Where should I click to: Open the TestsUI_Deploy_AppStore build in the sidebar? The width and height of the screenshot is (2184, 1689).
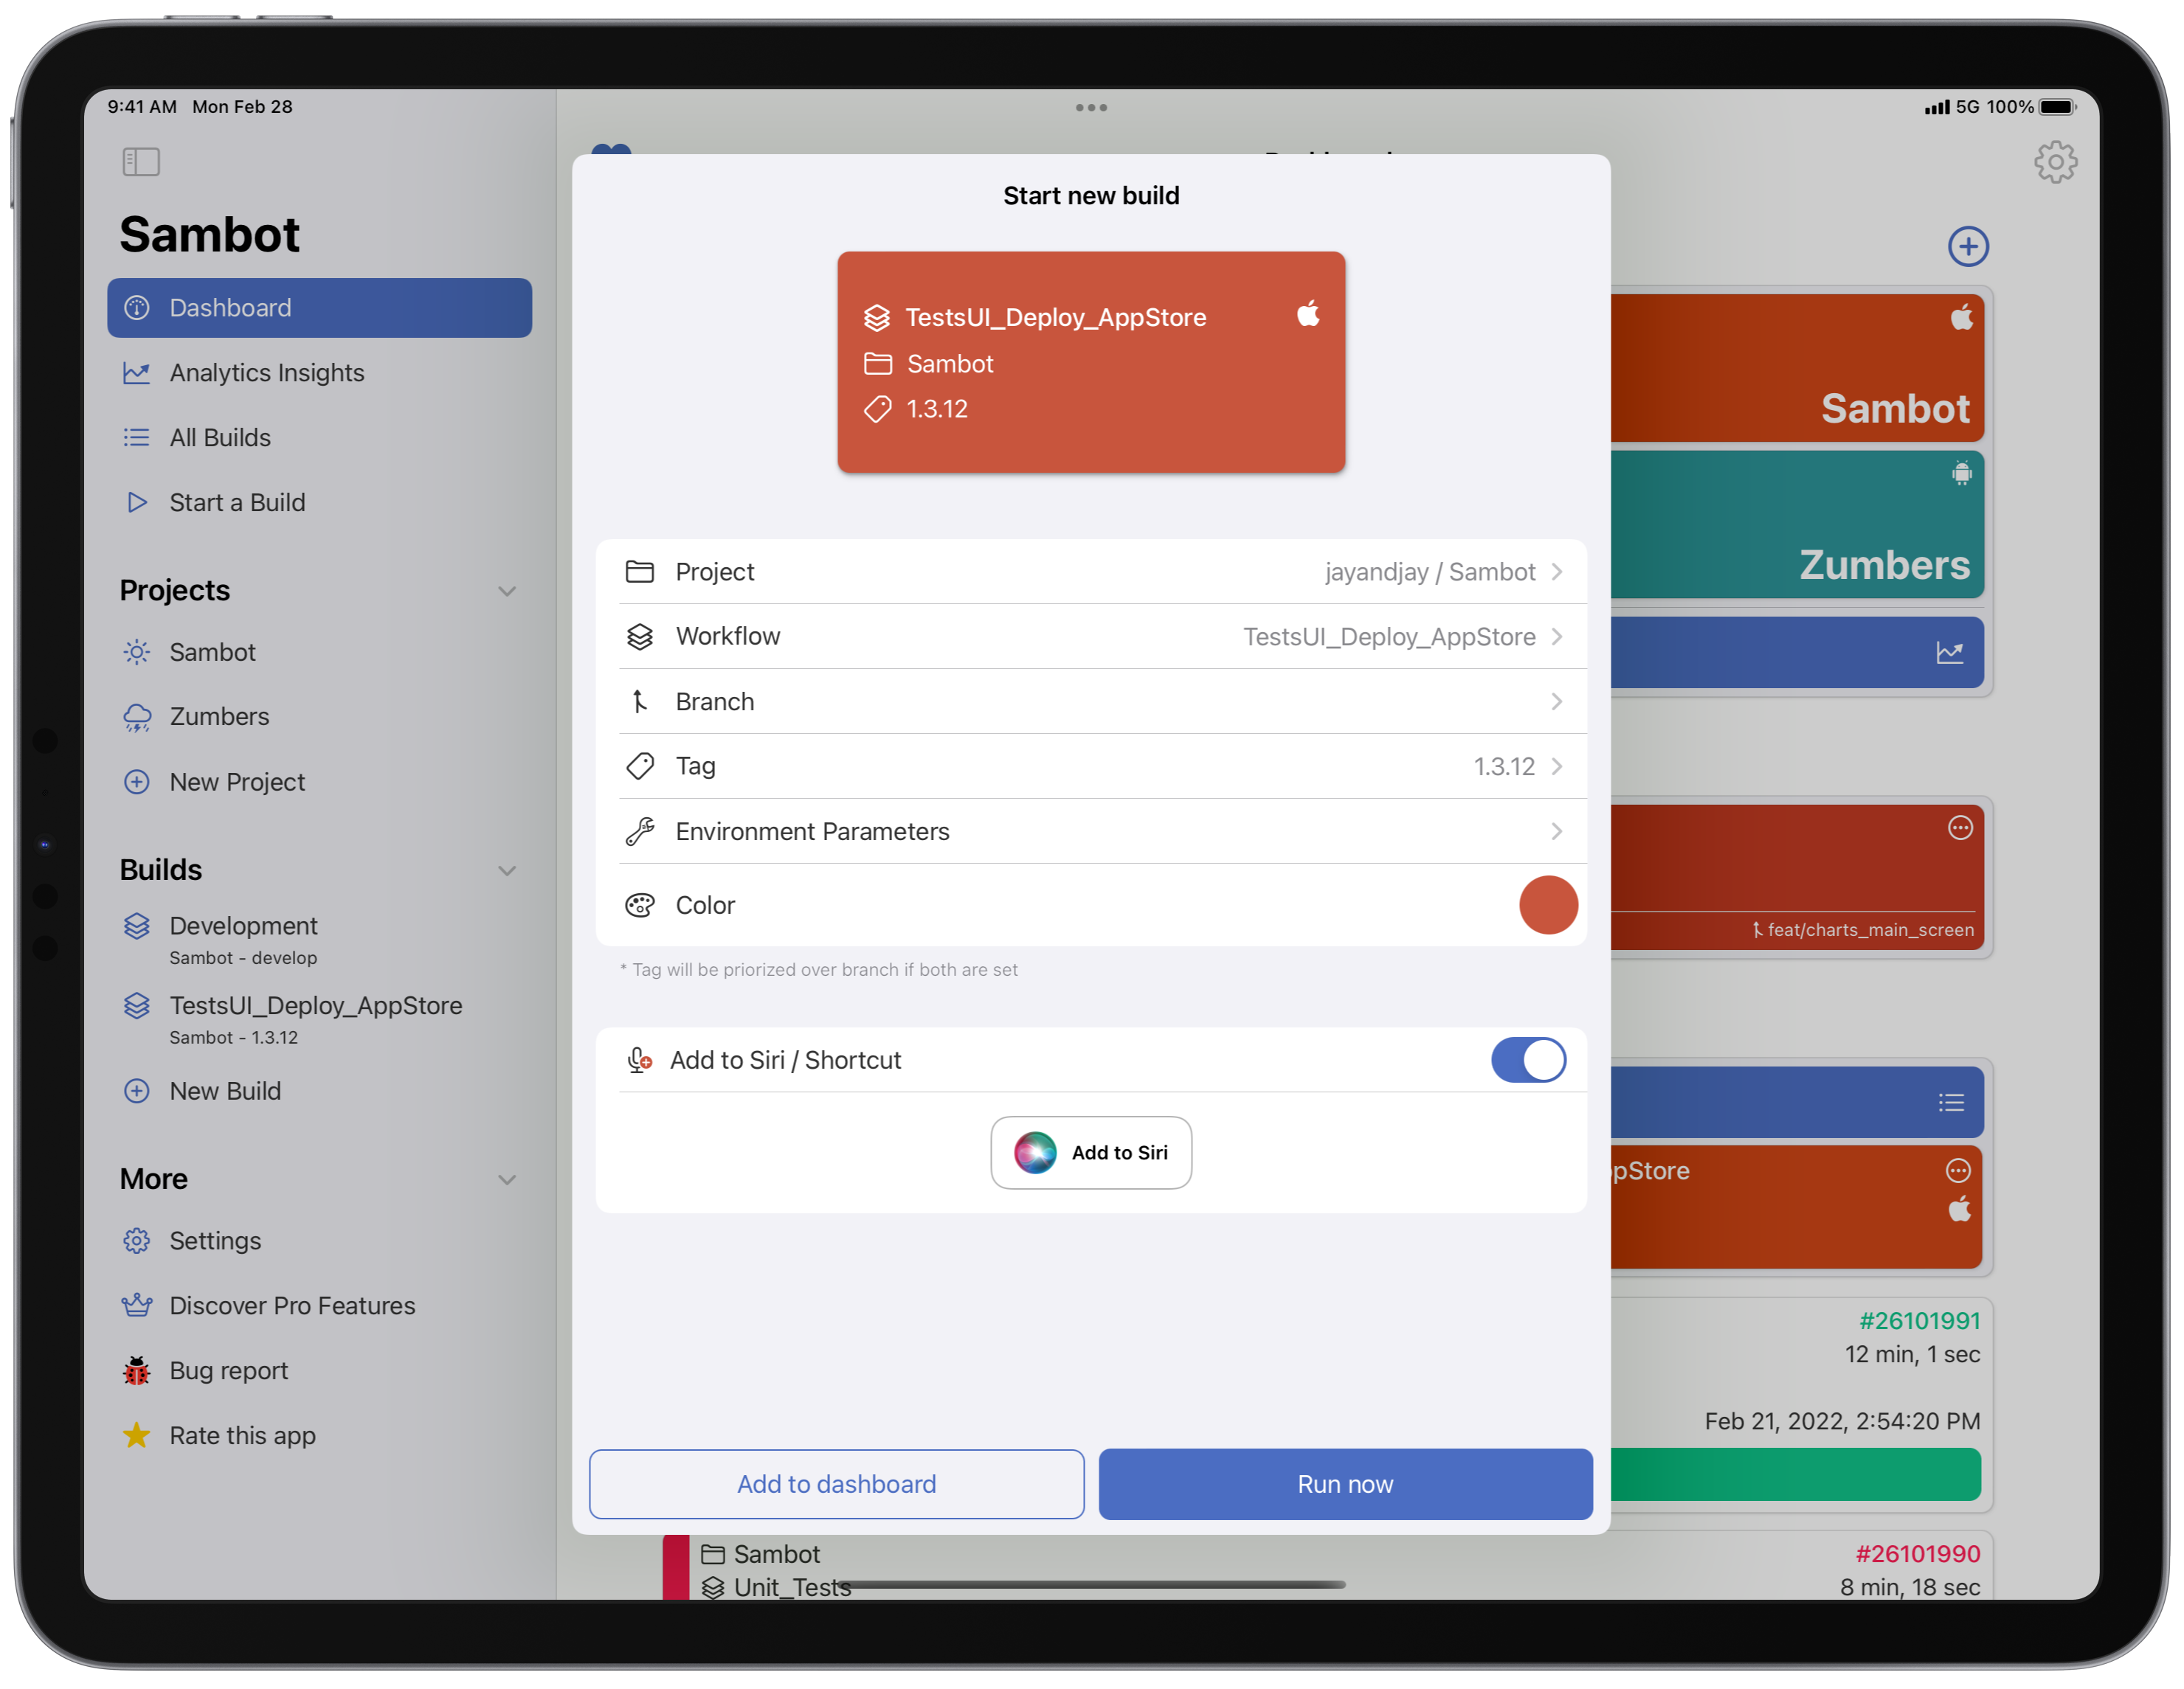pyautogui.click(x=319, y=1019)
